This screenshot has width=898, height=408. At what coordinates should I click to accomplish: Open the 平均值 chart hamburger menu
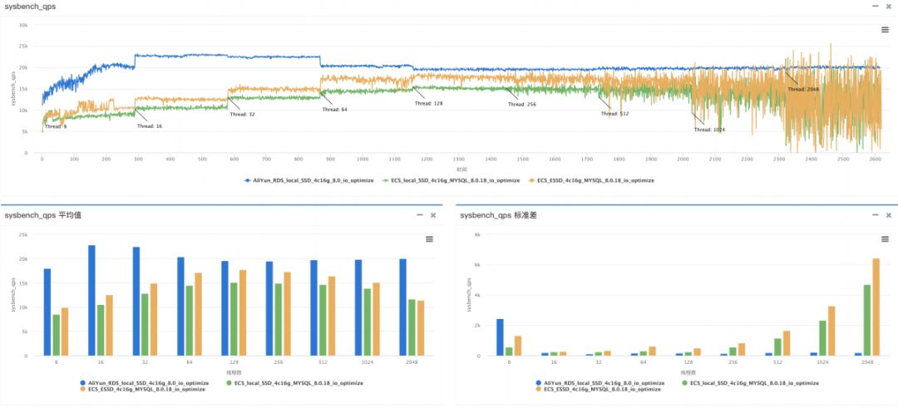pos(429,239)
